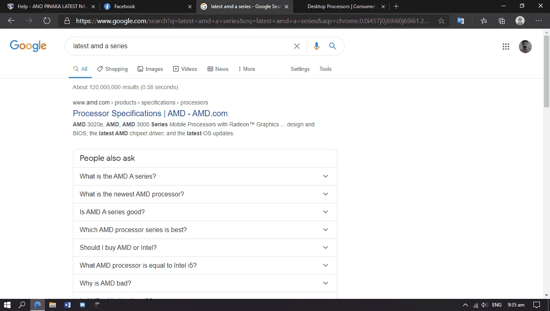The width and height of the screenshot is (550, 311).
Task: Expand "Which AMD processor series is best?"
Action: 205,230
